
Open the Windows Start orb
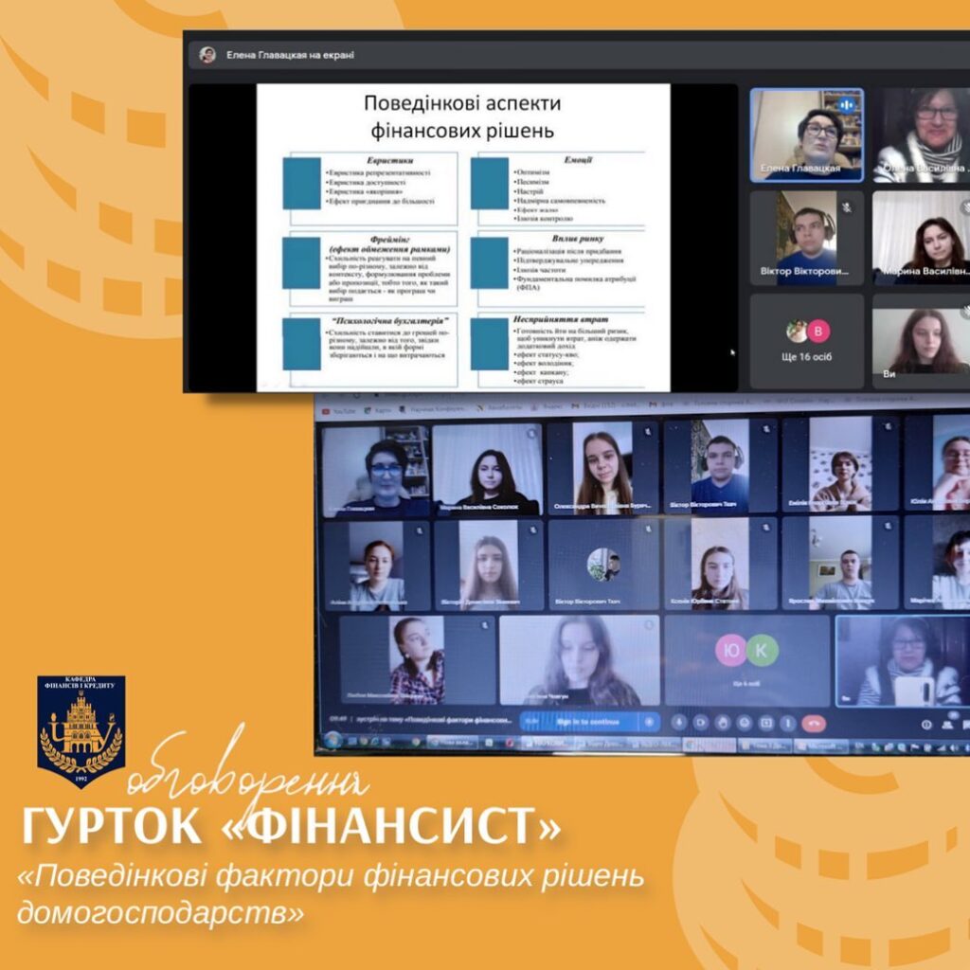pyautogui.click(x=332, y=740)
